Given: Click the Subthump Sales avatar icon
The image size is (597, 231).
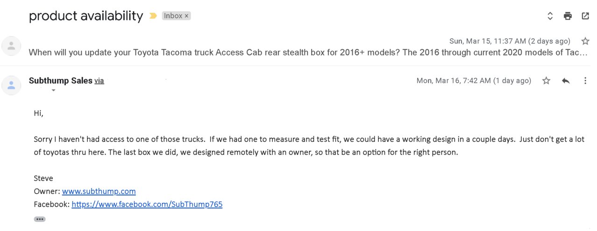Looking at the screenshot, I should tap(12, 85).
